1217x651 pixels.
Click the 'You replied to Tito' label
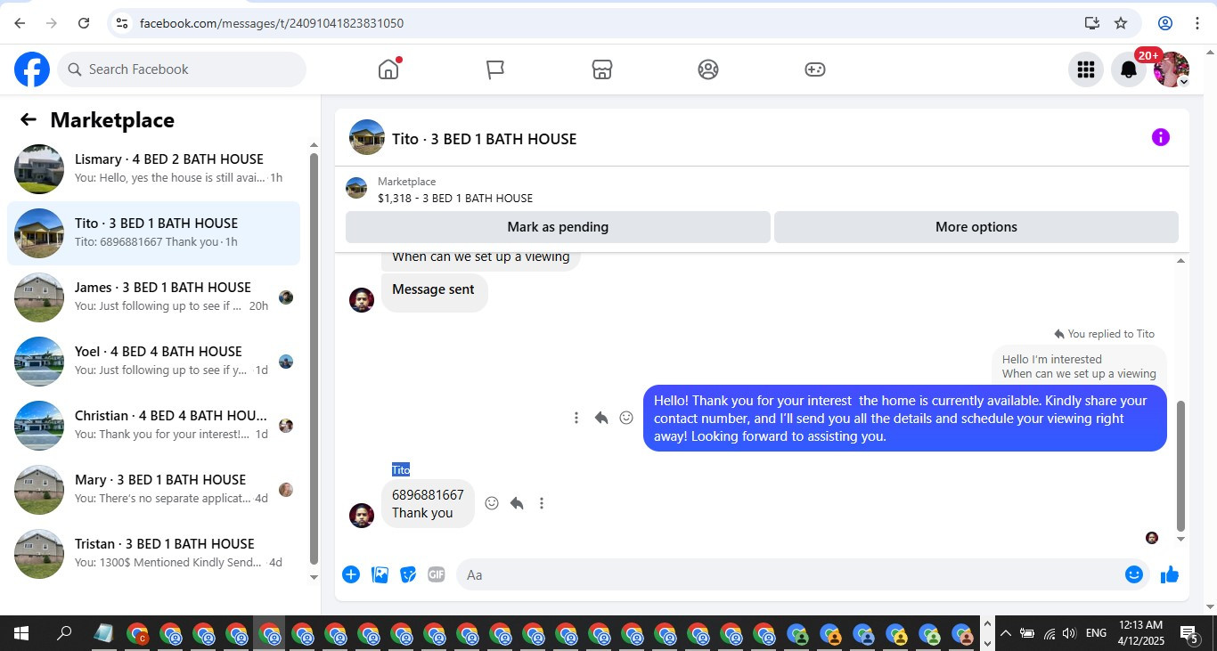point(1104,334)
